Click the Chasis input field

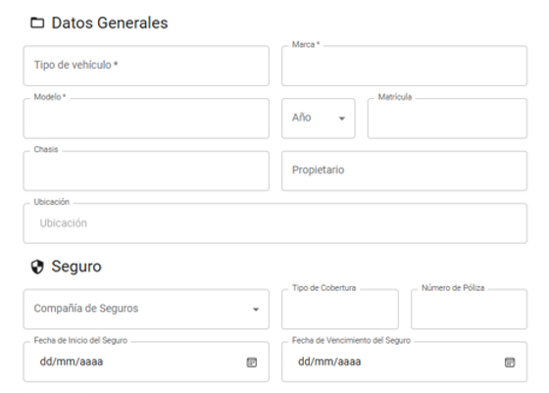146,172
